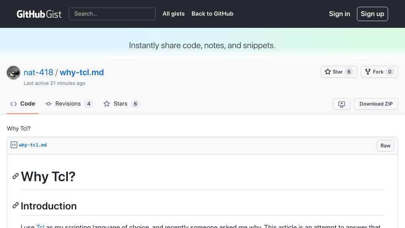View the Fork count of 0
Viewport: 405px width, 228px height.
point(390,72)
